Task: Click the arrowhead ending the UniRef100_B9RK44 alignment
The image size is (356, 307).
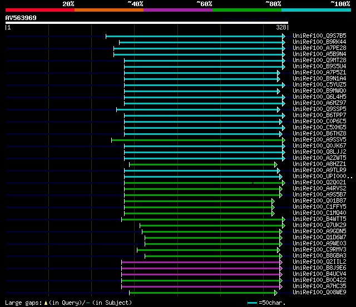Action: [284, 42]
